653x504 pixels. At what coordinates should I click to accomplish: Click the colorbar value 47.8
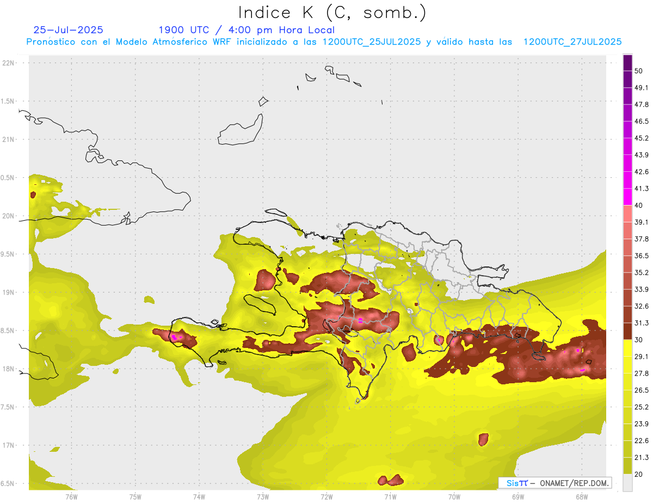point(641,104)
